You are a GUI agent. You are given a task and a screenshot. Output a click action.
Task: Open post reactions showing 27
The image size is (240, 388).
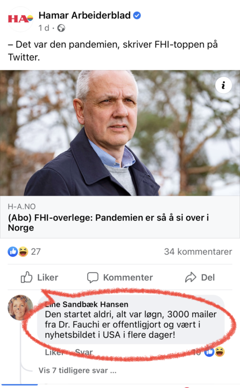[24, 252]
